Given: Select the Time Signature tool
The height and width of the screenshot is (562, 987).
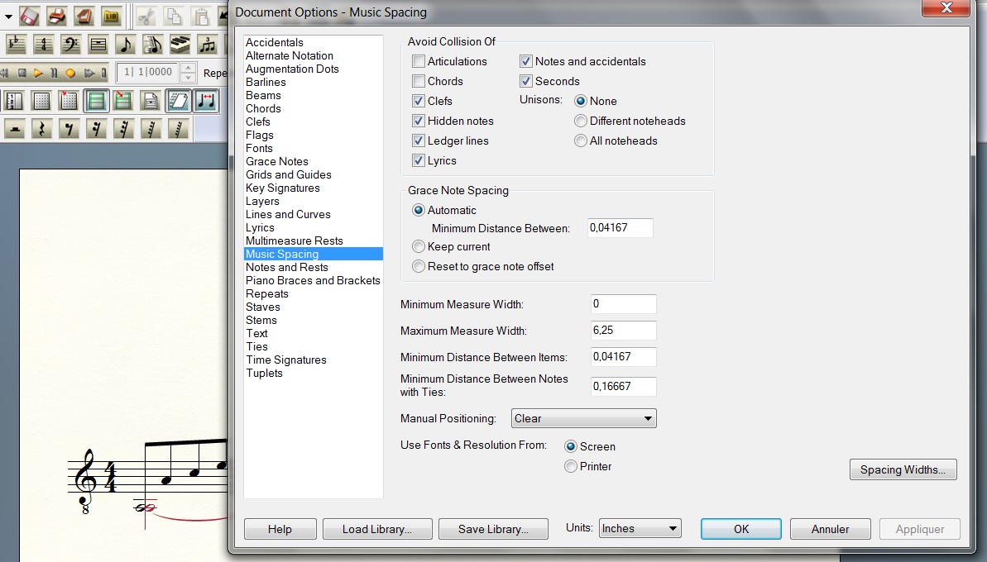Looking at the screenshot, I should pyautogui.click(x=43, y=44).
